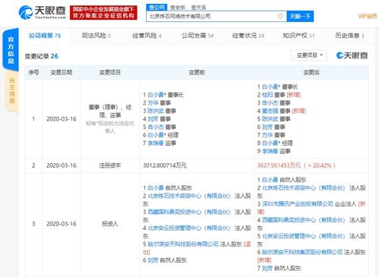Click the 注册资本 change item cell
The width and height of the screenshot is (379, 277).
point(110,165)
